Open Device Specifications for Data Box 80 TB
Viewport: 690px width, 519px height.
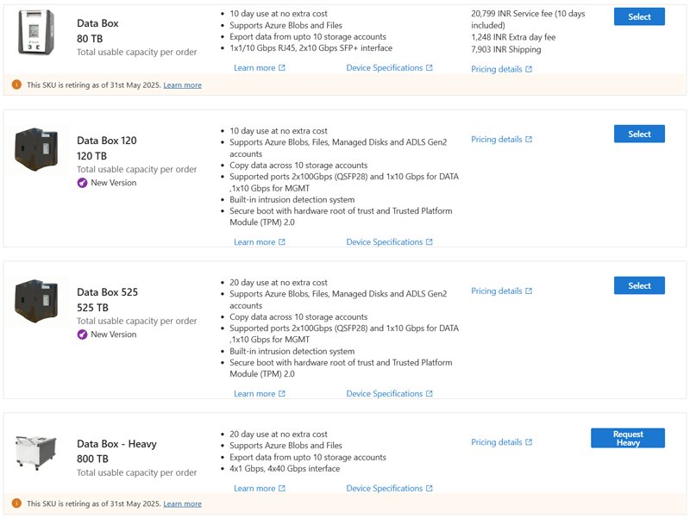tap(389, 68)
